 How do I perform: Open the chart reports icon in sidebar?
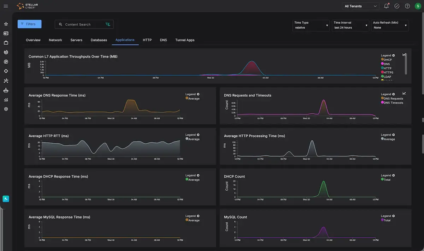[6, 100]
